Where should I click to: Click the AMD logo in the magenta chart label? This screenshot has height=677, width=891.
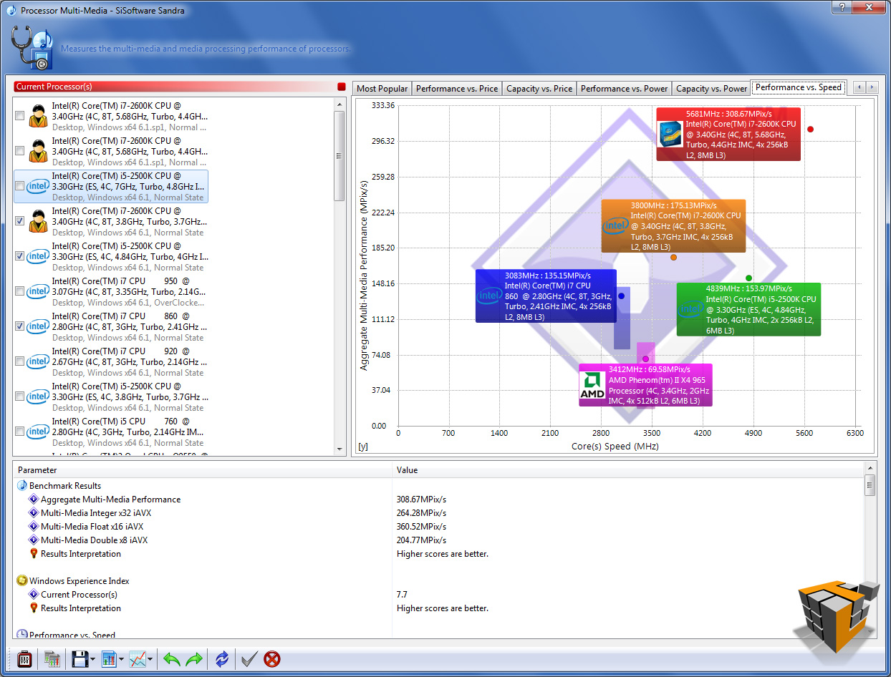tap(592, 386)
